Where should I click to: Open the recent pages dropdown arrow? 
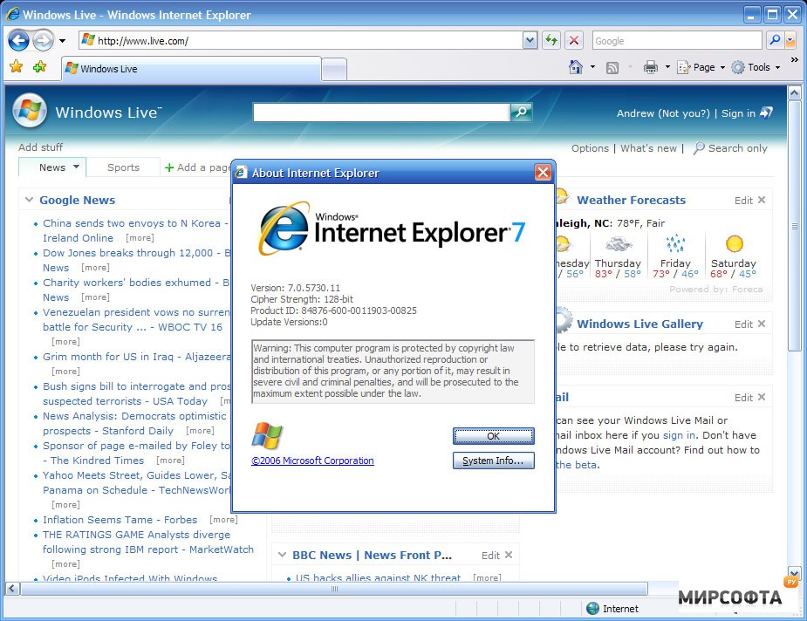click(62, 41)
